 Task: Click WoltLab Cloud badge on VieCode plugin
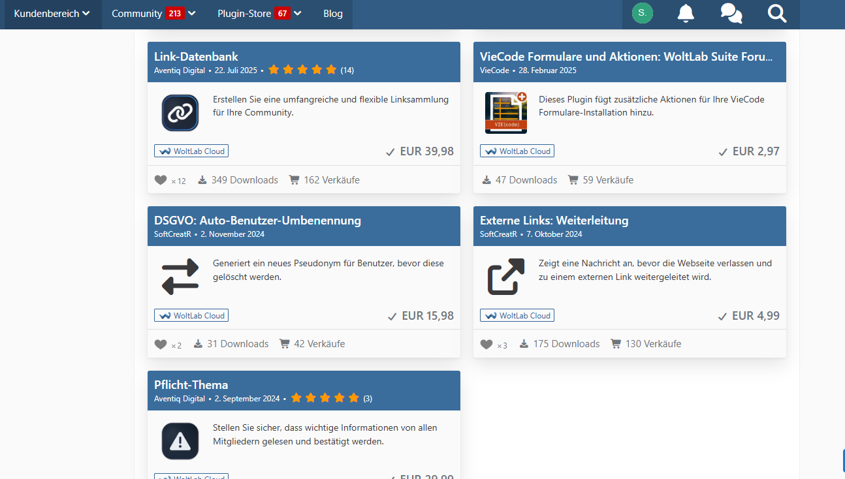tap(517, 151)
